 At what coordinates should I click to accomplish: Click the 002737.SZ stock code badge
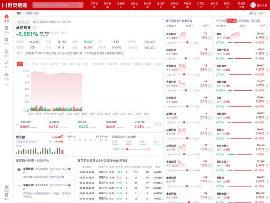coord(23,22)
